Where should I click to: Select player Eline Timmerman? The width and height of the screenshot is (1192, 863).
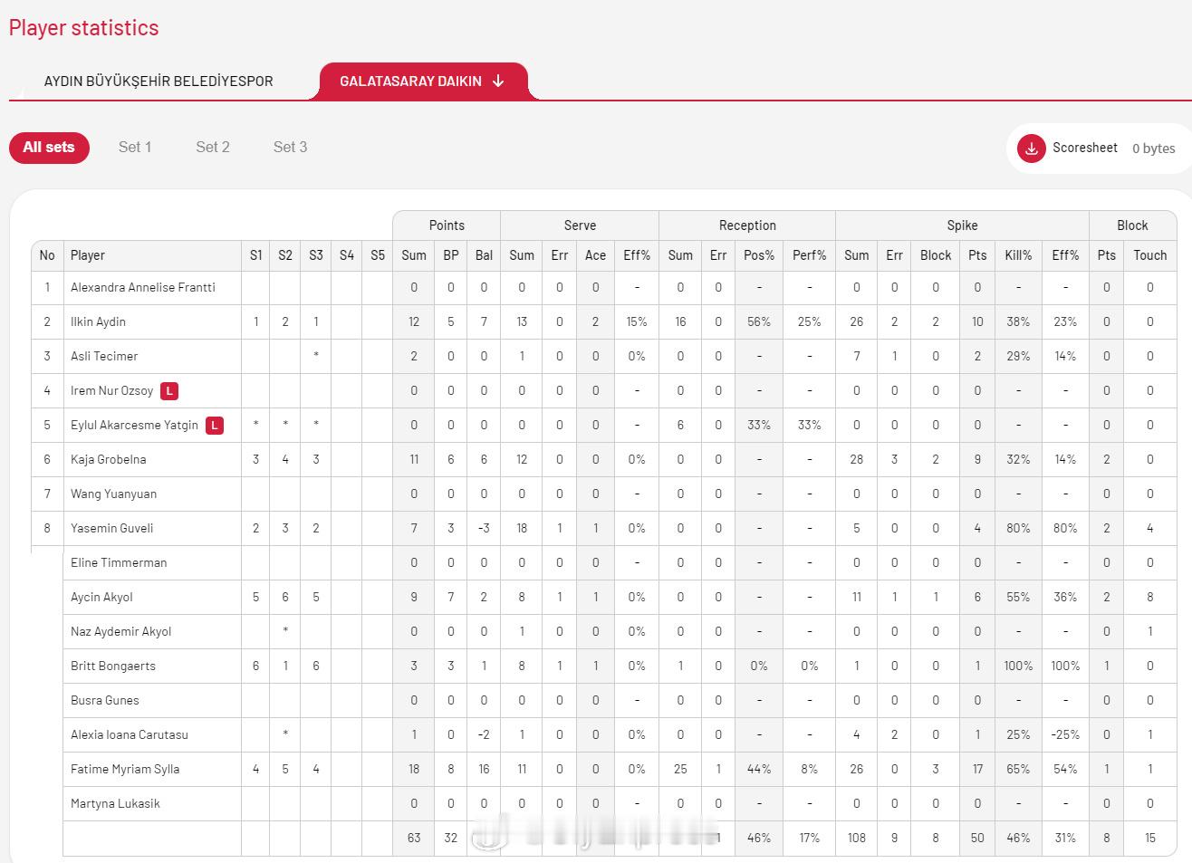(119, 562)
